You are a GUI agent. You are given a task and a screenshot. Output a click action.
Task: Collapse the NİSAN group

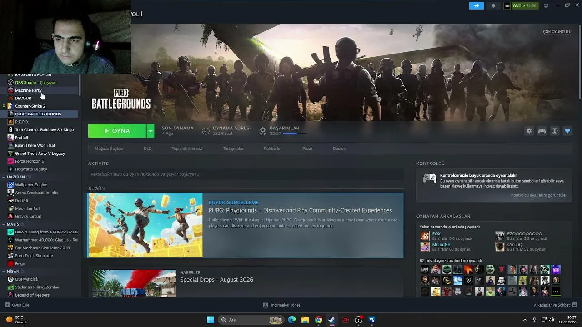(4, 272)
